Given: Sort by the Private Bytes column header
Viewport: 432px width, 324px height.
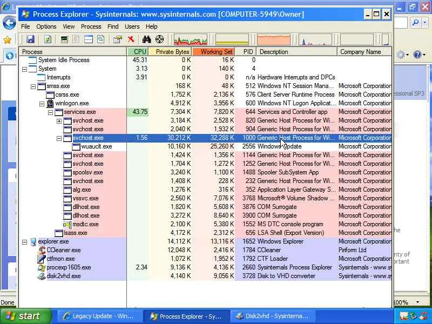Looking at the screenshot, I should coord(171,52).
